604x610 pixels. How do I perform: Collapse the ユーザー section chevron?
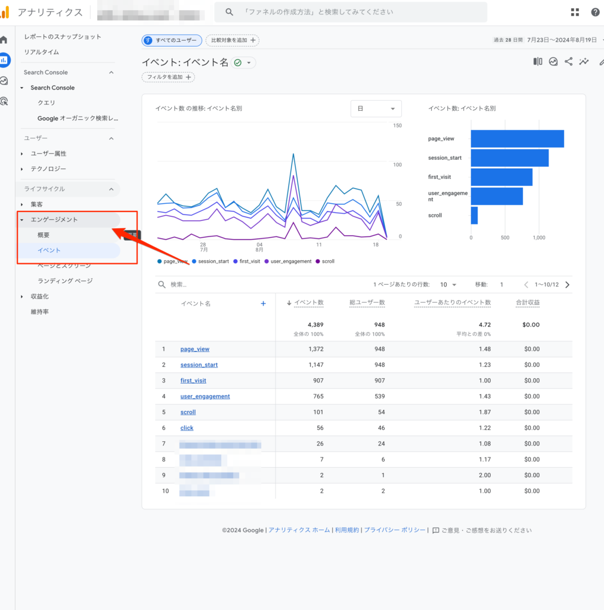coord(111,138)
